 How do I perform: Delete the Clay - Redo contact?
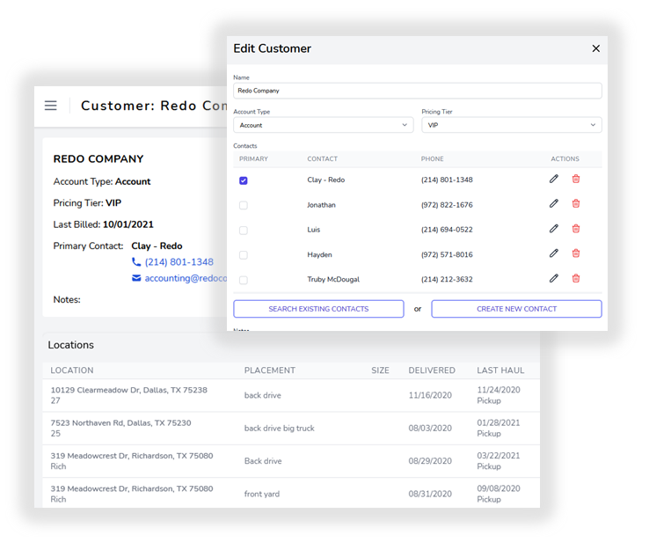(576, 179)
